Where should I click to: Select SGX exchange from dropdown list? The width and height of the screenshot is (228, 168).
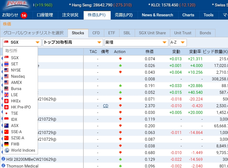[20, 58]
